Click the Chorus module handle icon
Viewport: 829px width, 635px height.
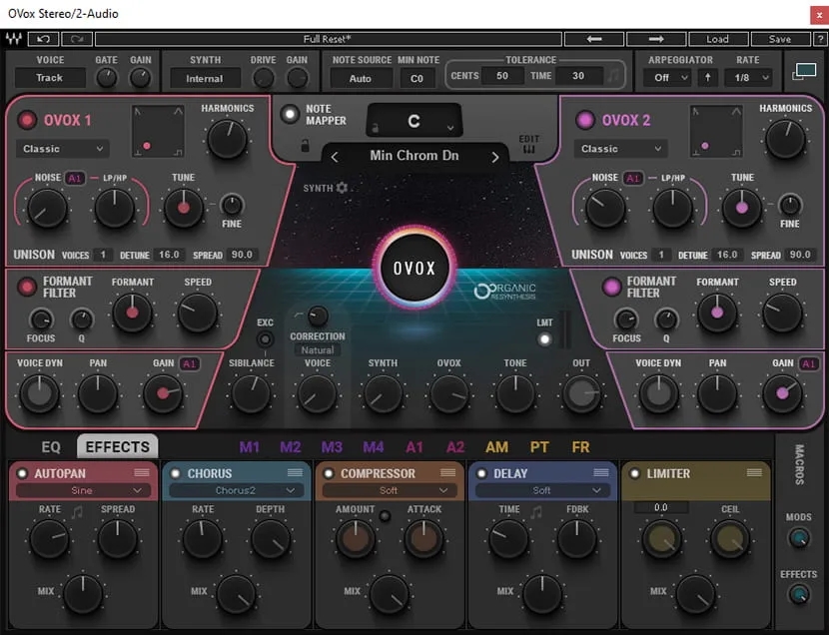pos(295,472)
